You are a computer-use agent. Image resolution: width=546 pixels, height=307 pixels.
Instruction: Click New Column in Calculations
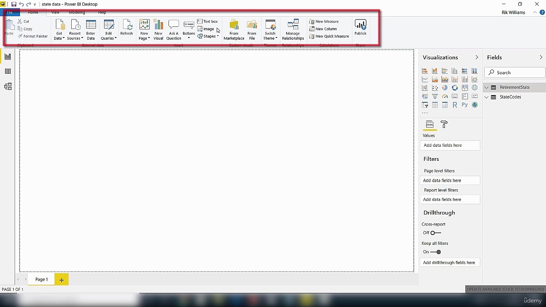(x=323, y=29)
